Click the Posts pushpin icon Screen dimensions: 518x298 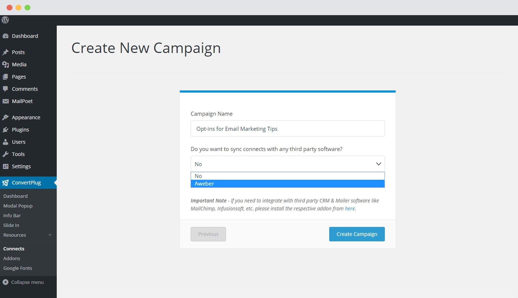pos(6,52)
